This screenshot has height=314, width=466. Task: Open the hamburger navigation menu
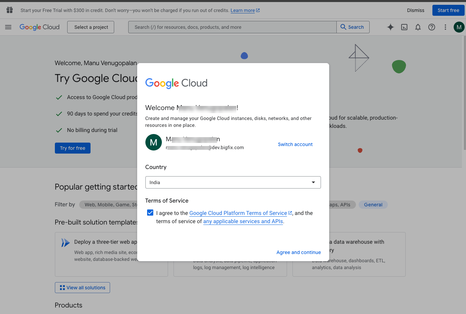coord(8,27)
